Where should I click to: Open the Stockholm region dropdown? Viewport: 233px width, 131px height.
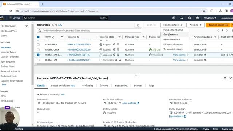210,18
